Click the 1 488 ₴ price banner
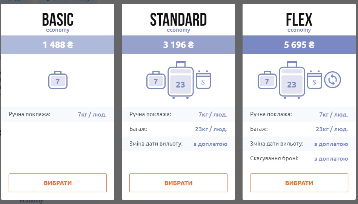Image resolution: width=358 pixels, height=204 pixels. 58,45
